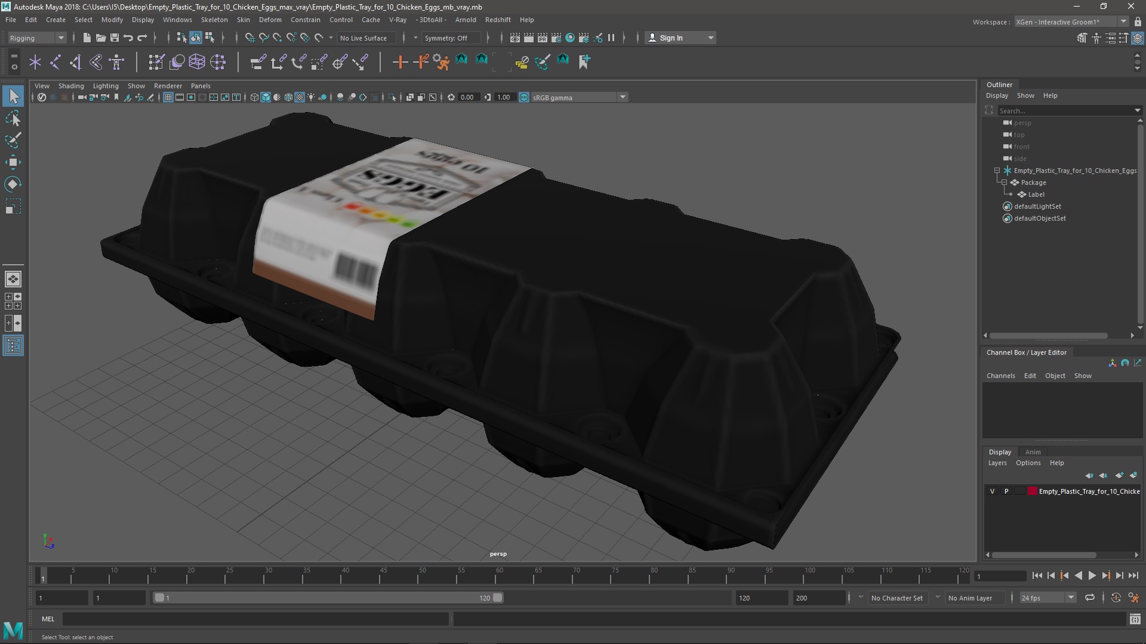
Task: Click the Create Joints shelf icon
Action: 56,61
